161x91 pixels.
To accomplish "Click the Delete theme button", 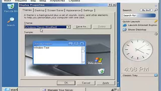I will click(102, 27).
